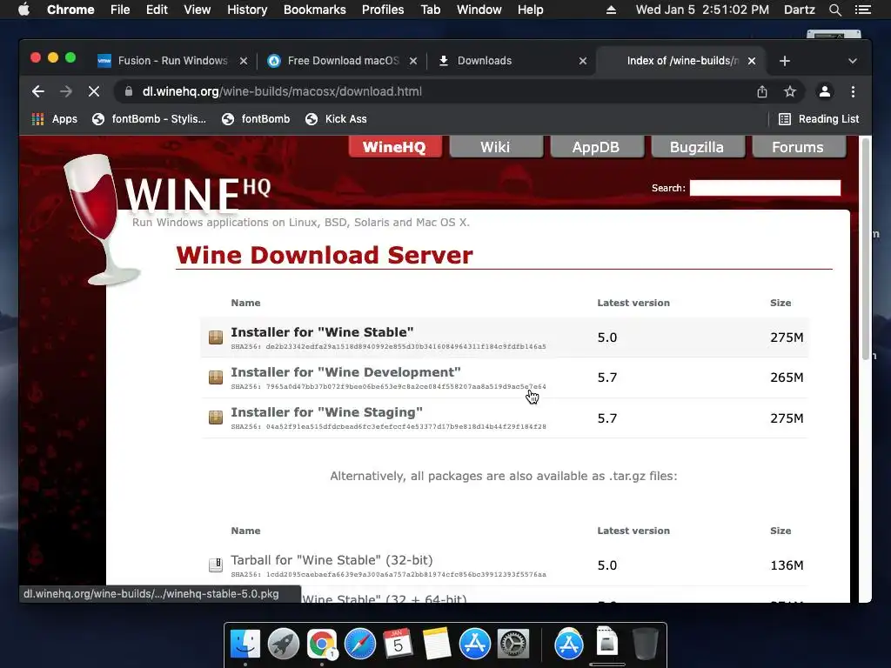This screenshot has width=891, height=668.
Task: Open Safari from the Dock
Action: click(x=360, y=645)
